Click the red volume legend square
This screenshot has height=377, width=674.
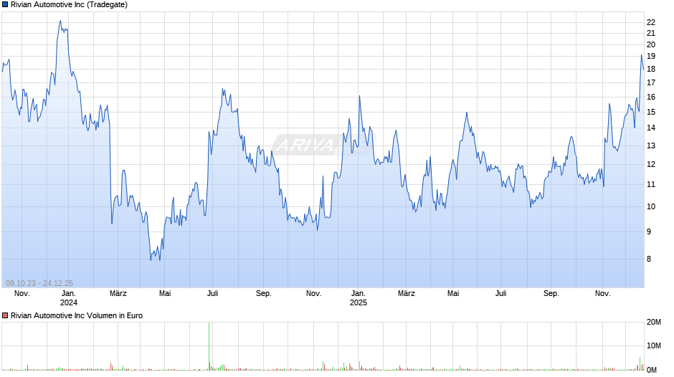(5, 315)
